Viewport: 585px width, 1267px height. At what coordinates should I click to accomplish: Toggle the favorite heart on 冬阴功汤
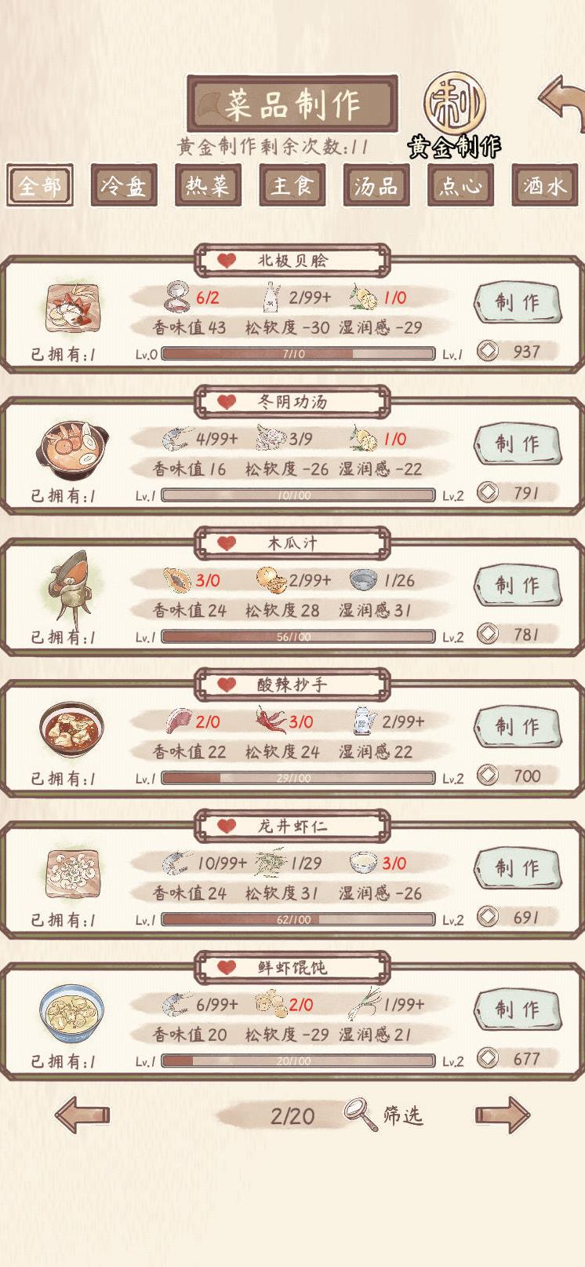[x=227, y=402]
